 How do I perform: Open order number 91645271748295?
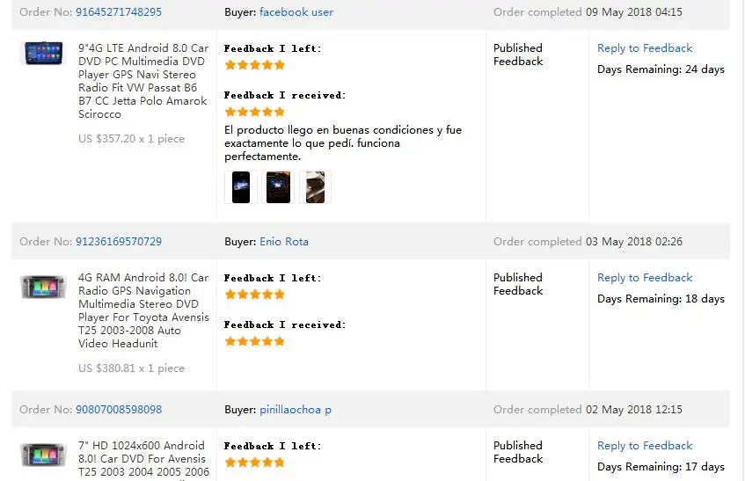[119, 12]
